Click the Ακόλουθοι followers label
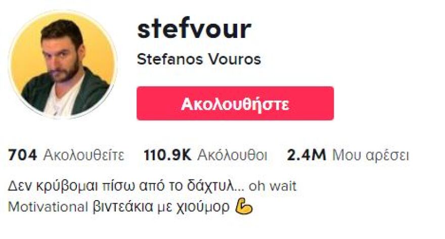The height and width of the screenshot is (239, 445). coord(233,155)
